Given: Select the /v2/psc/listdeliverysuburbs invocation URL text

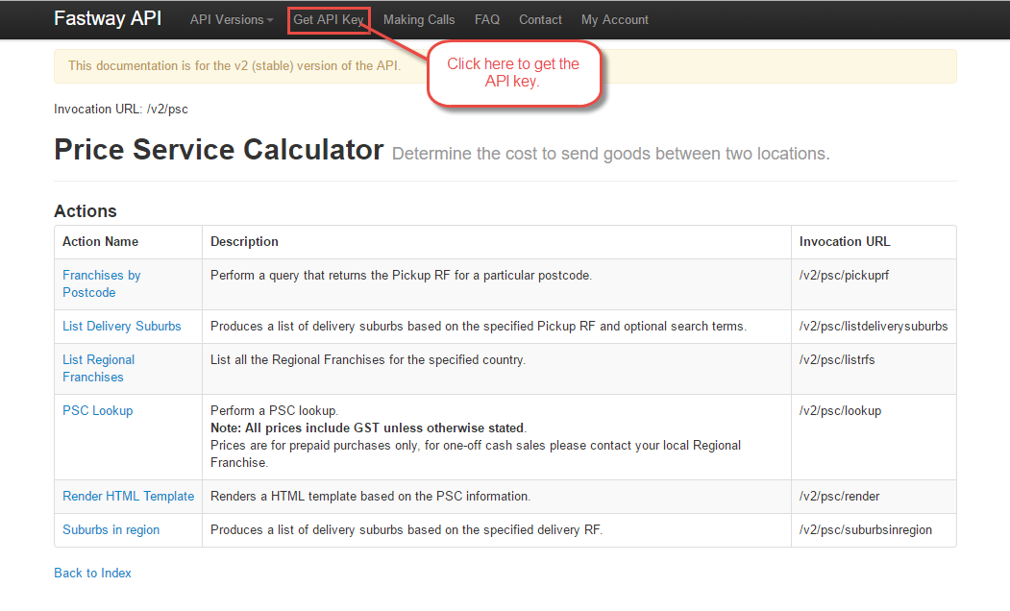Looking at the screenshot, I should coord(874,326).
